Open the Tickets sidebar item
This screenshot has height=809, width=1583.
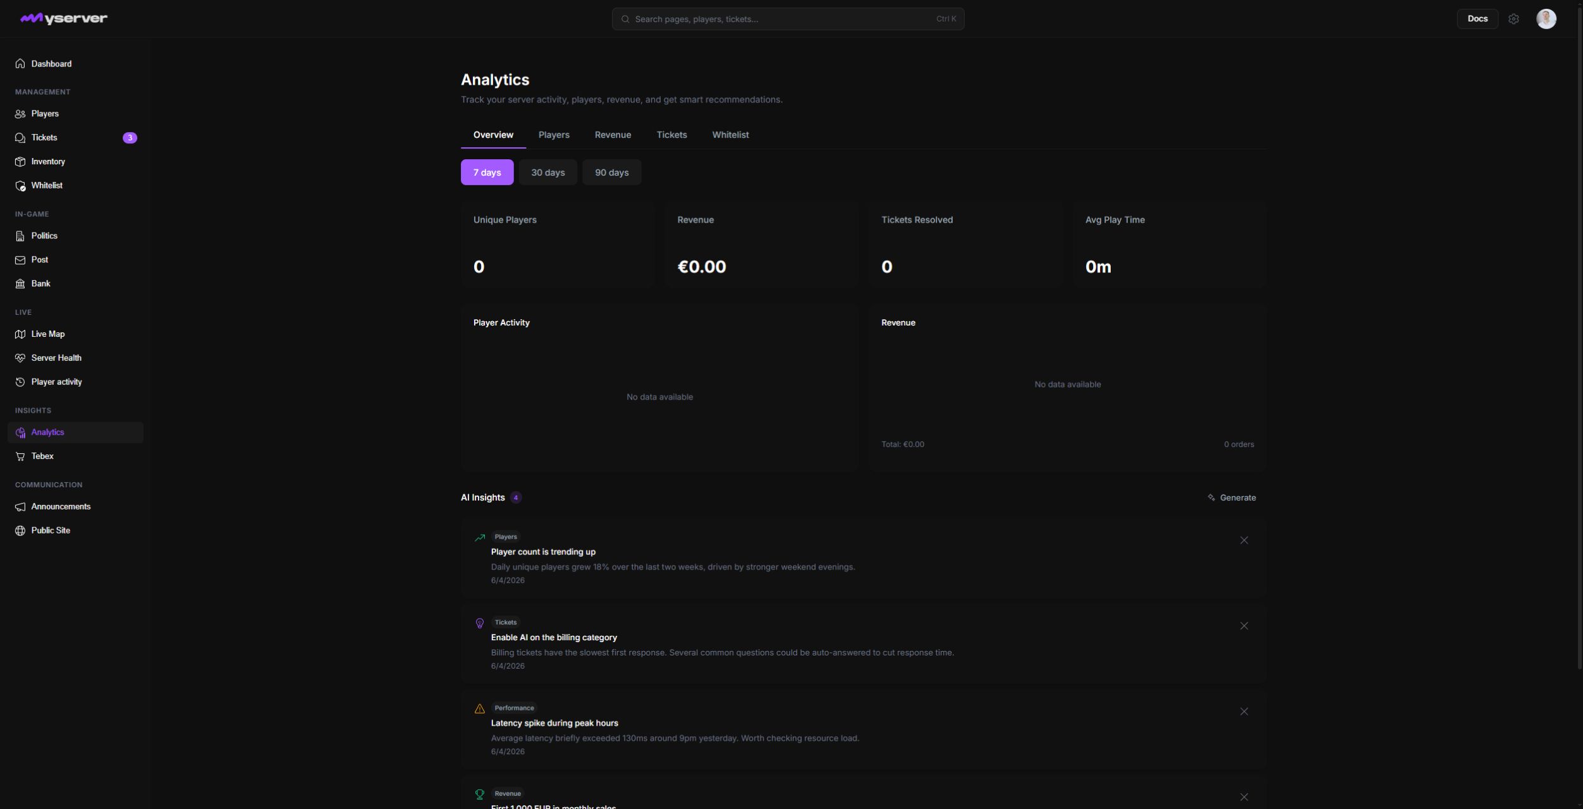pyautogui.click(x=75, y=138)
